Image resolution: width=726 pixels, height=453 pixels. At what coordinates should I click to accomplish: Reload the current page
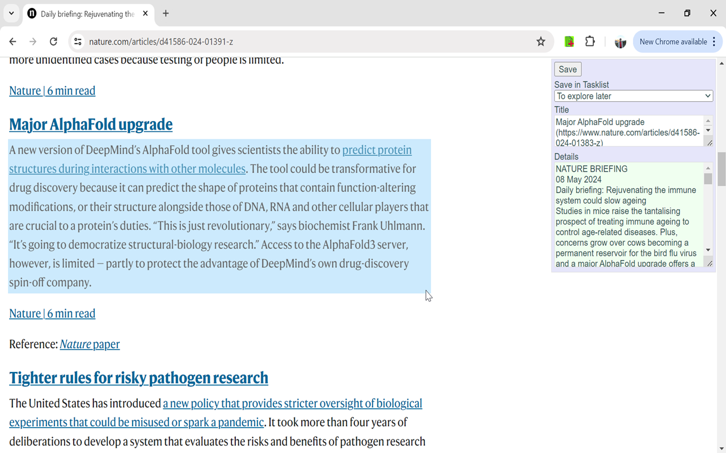point(53,41)
